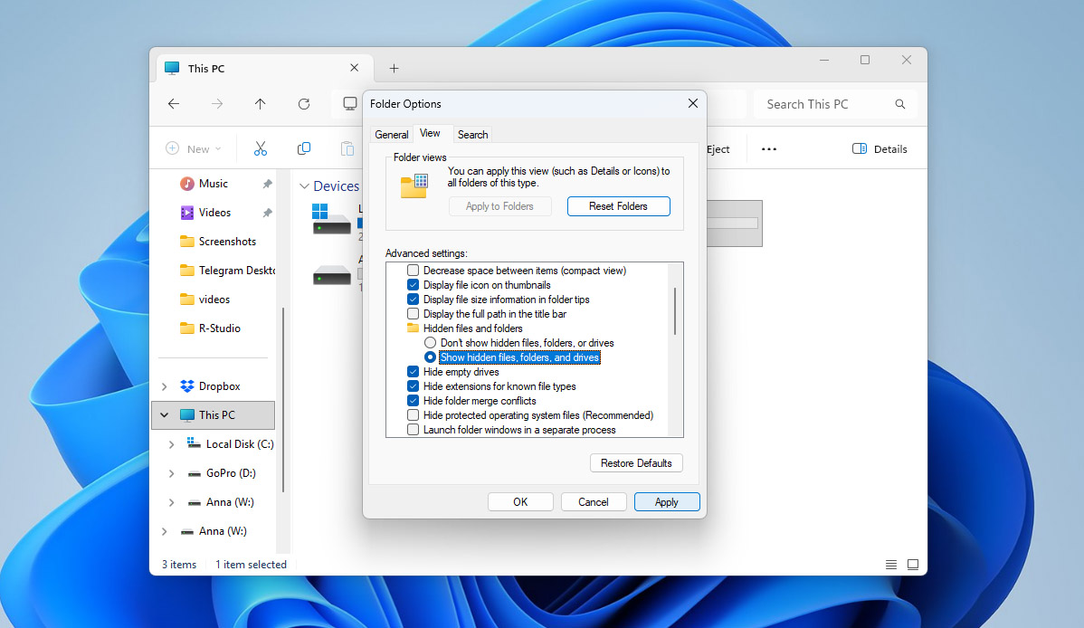This screenshot has height=628, width=1084.
Task: Click the search magnifier in Search This PC
Action: pos(899,104)
